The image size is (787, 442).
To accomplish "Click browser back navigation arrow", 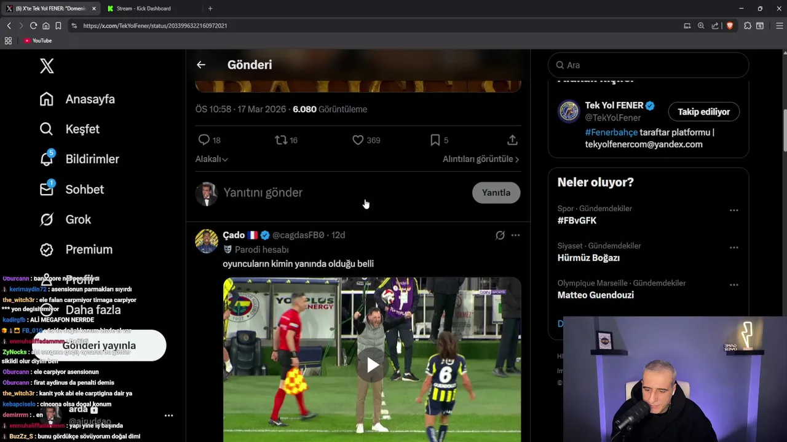I will click(x=9, y=26).
